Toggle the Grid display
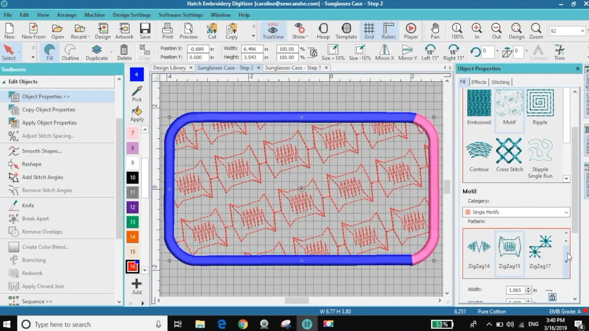Image resolution: width=589 pixels, height=331 pixels. click(369, 31)
